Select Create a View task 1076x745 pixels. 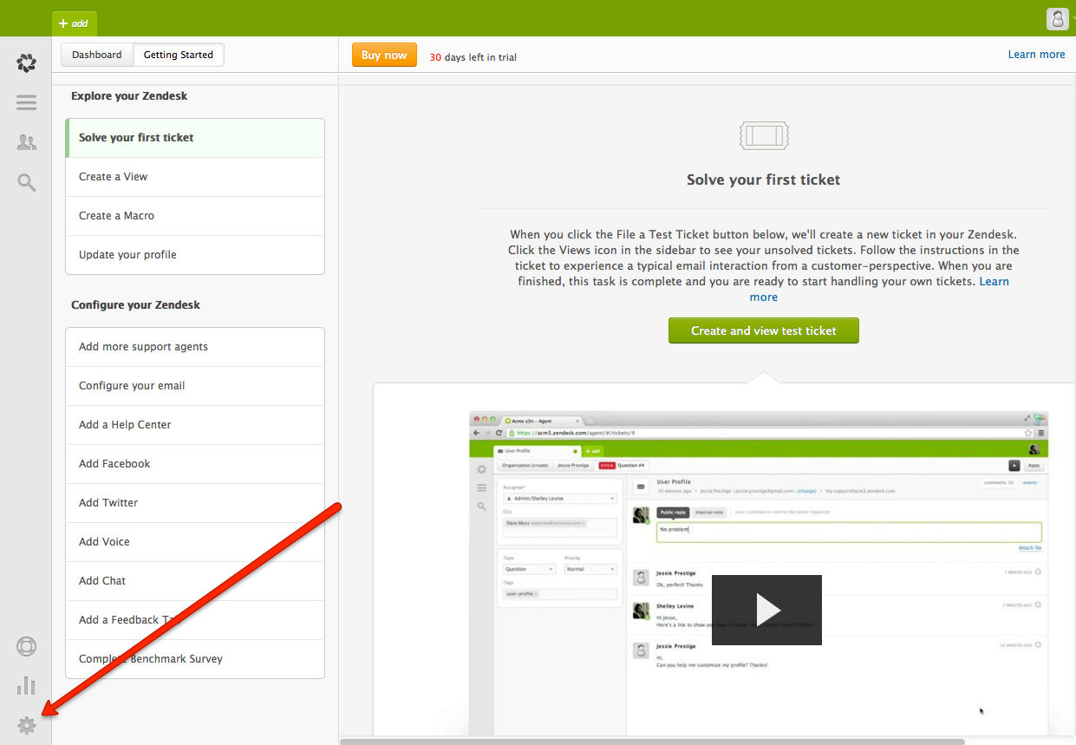click(195, 177)
